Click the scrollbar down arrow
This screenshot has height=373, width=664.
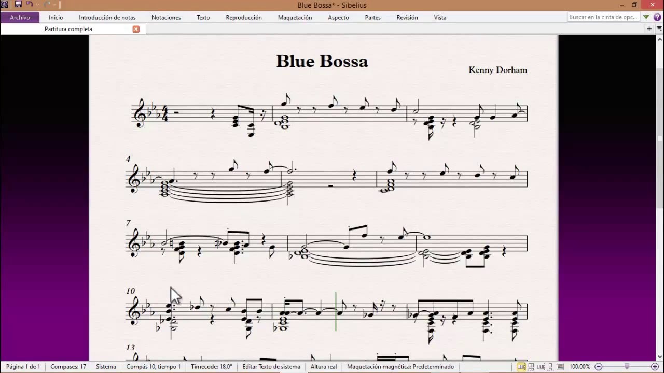[660, 356]
